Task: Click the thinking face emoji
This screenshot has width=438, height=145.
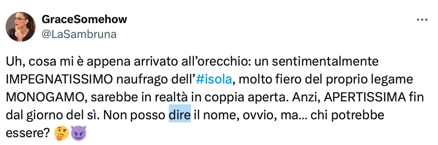Action: 62,133
